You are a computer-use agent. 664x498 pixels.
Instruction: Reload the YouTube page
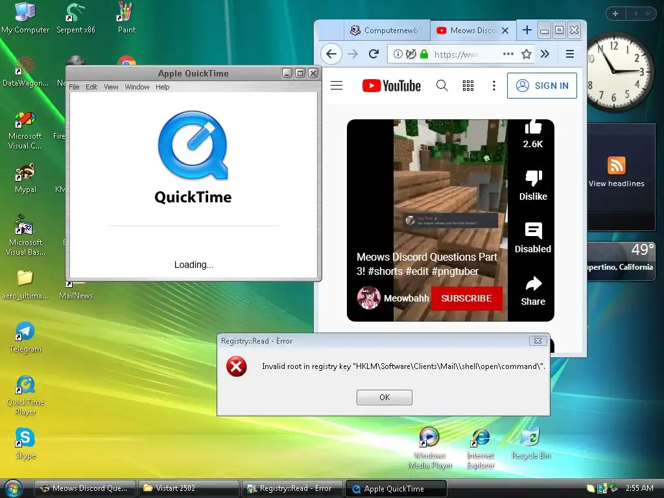pos(373,54)
